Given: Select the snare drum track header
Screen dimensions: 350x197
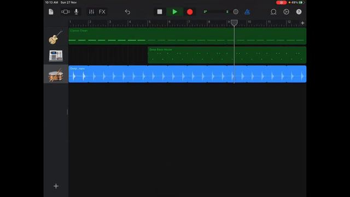Looking at the screenshot, I should (x=56, y=74).
